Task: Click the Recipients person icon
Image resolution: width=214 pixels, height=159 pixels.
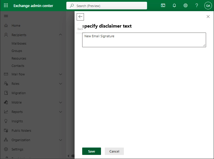Action: point(6,35)
